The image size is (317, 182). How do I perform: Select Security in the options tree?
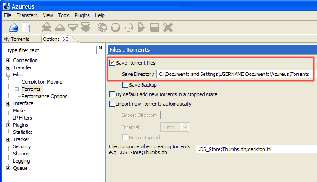(22, 146)
